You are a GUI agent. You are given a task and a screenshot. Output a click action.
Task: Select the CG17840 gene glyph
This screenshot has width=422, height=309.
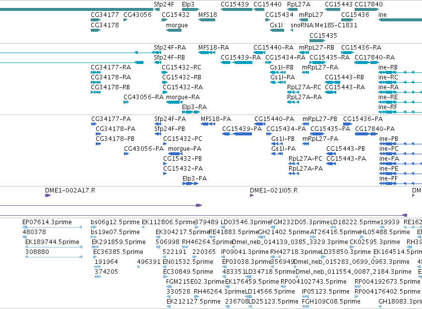(x=367, y=9)
